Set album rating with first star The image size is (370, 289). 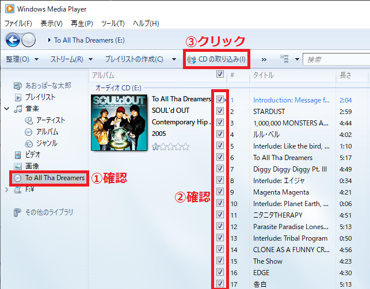click(x=155, y=147)
